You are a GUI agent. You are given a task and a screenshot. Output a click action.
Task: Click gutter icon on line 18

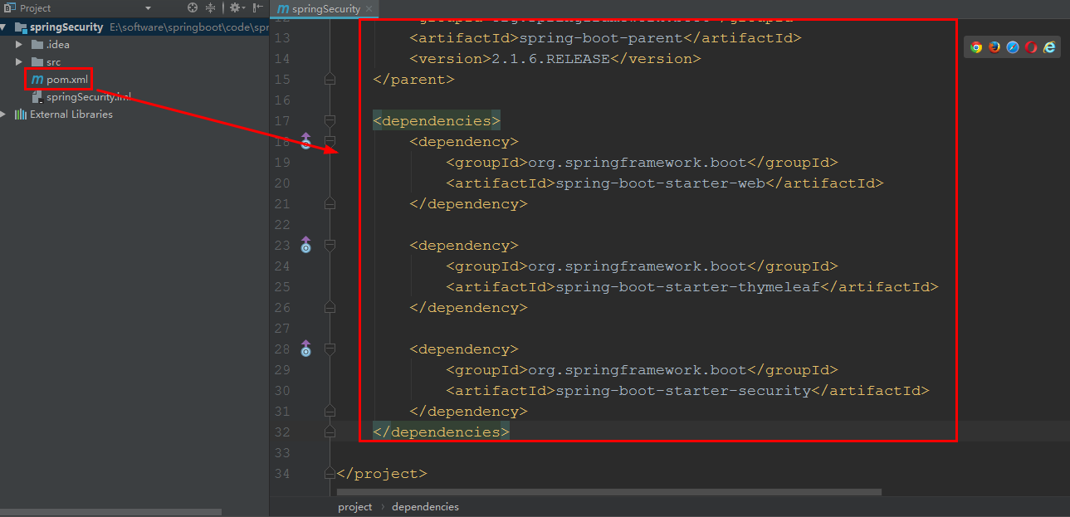tap(305, 141)
